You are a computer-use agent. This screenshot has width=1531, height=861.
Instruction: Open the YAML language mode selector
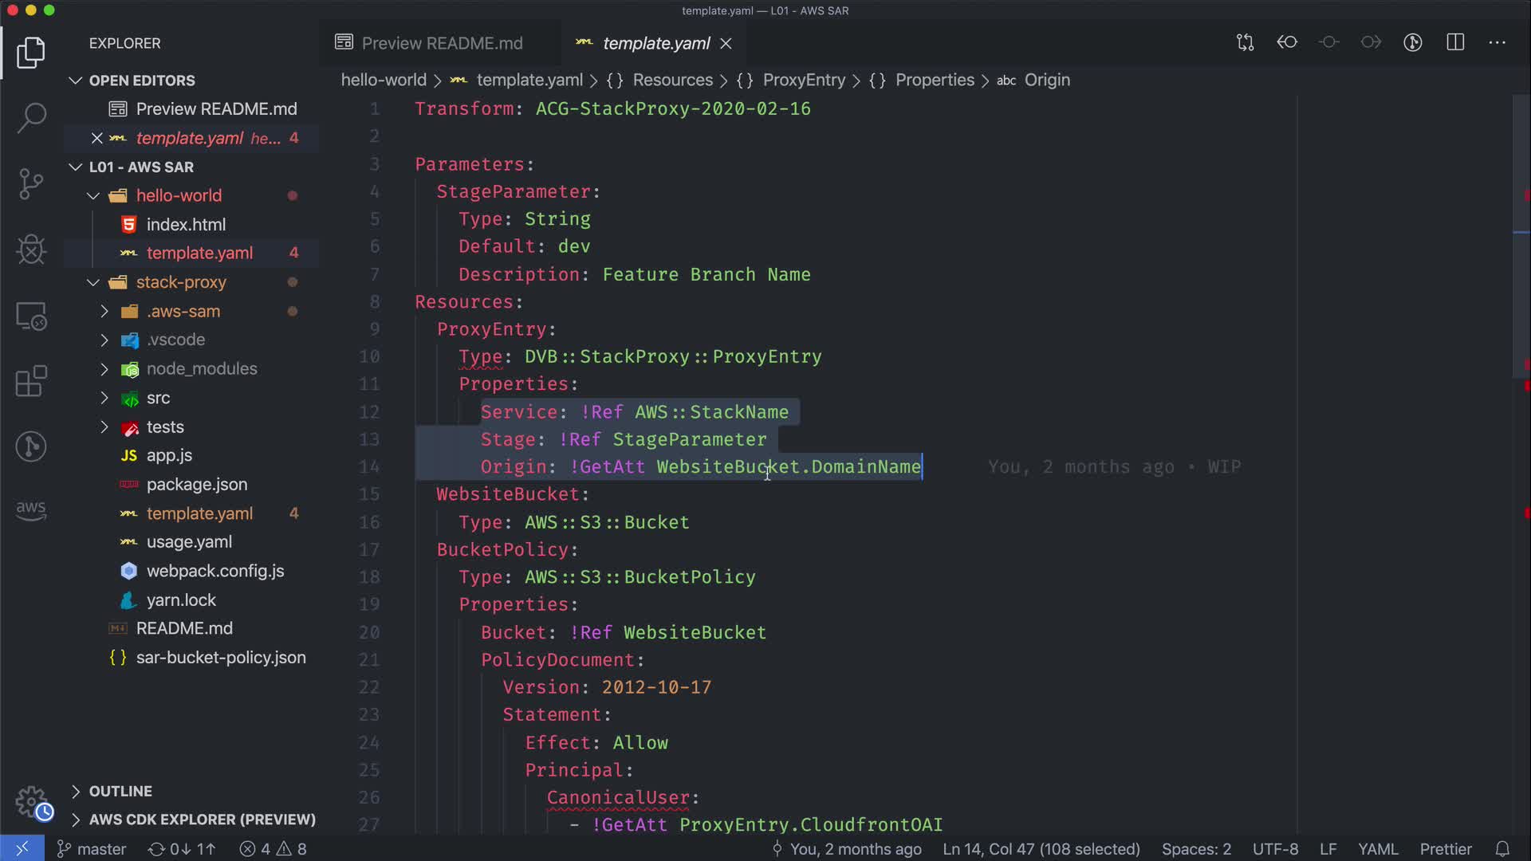point(1377,849)
